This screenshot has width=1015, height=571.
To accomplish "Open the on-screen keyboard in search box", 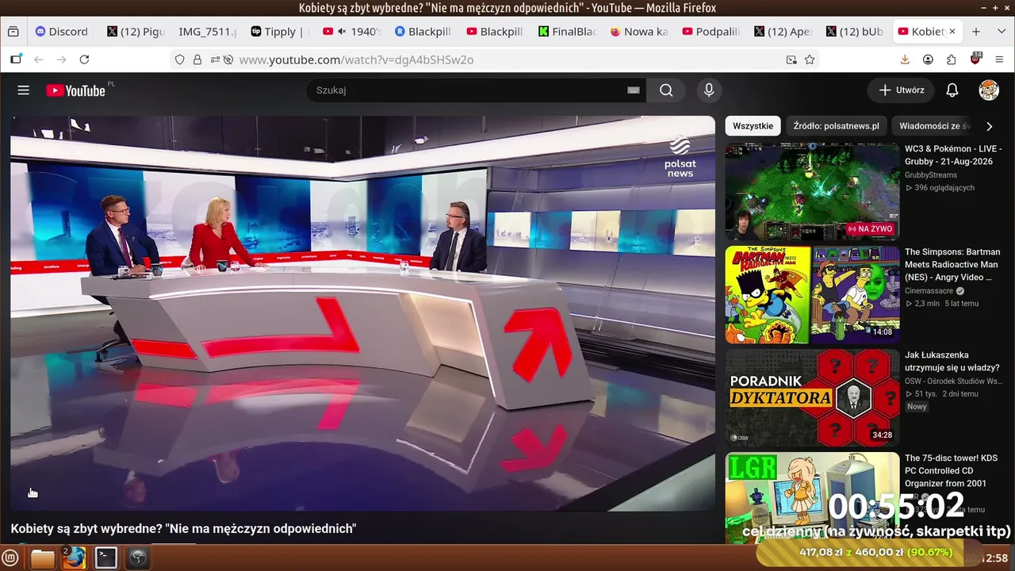I will click(x=633, y=90).
